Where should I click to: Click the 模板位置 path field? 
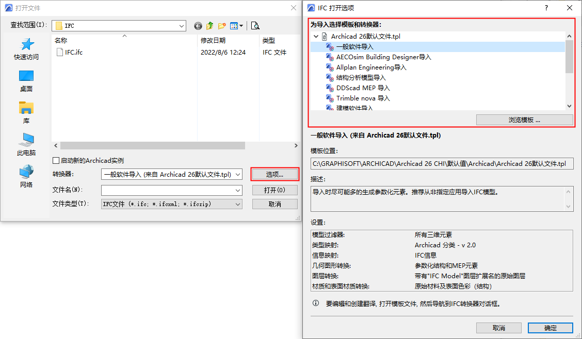(442, 164)
